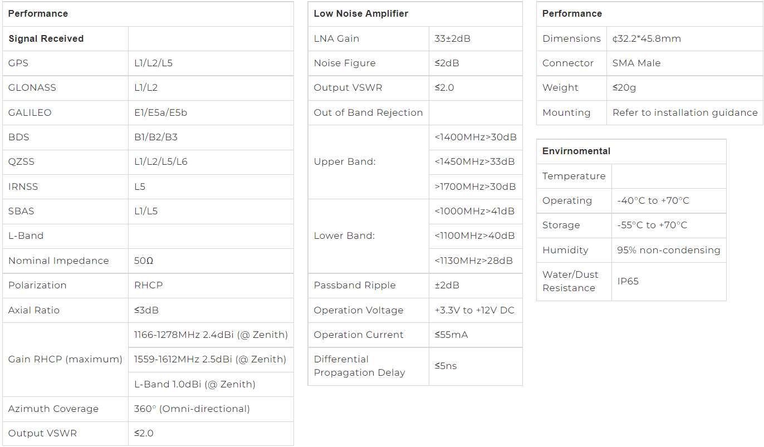This screenshot has height=447, width=764.
Task: Click the GPS L1/L2/L5 value cell
Action: pyautogui.click(x=210, y=63)
